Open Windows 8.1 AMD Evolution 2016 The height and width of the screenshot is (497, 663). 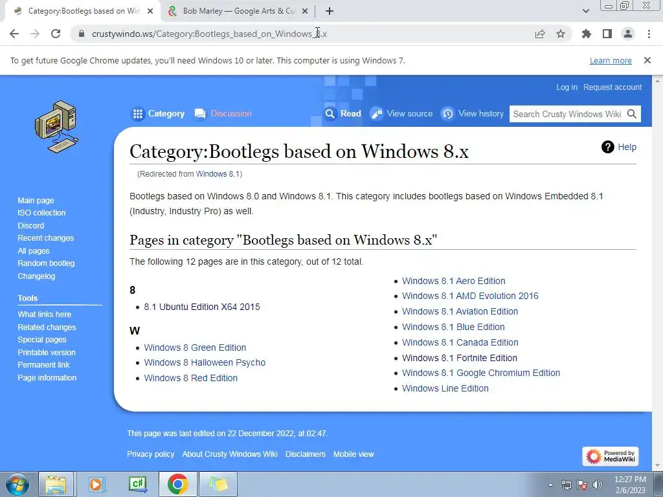[x=470, y=296]
